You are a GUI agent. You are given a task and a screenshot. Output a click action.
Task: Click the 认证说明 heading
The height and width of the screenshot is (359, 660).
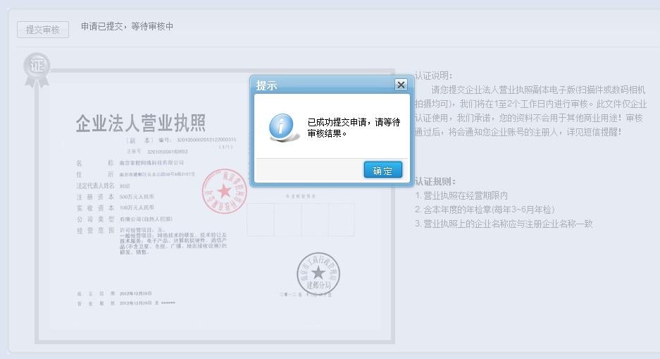click(434, 75)
